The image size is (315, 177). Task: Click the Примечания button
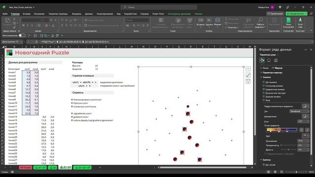coord(275,14)
